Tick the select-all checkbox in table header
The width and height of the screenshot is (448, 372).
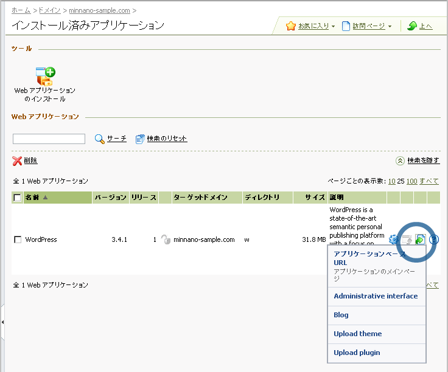(x=17, y=198)
